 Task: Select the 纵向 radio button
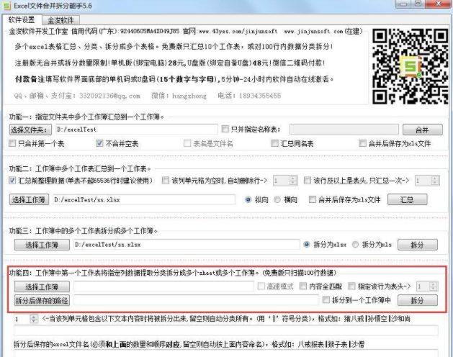pos(248,199)
